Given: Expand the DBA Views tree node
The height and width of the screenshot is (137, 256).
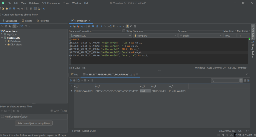Looking at the screenshot, I should [5, 44].
